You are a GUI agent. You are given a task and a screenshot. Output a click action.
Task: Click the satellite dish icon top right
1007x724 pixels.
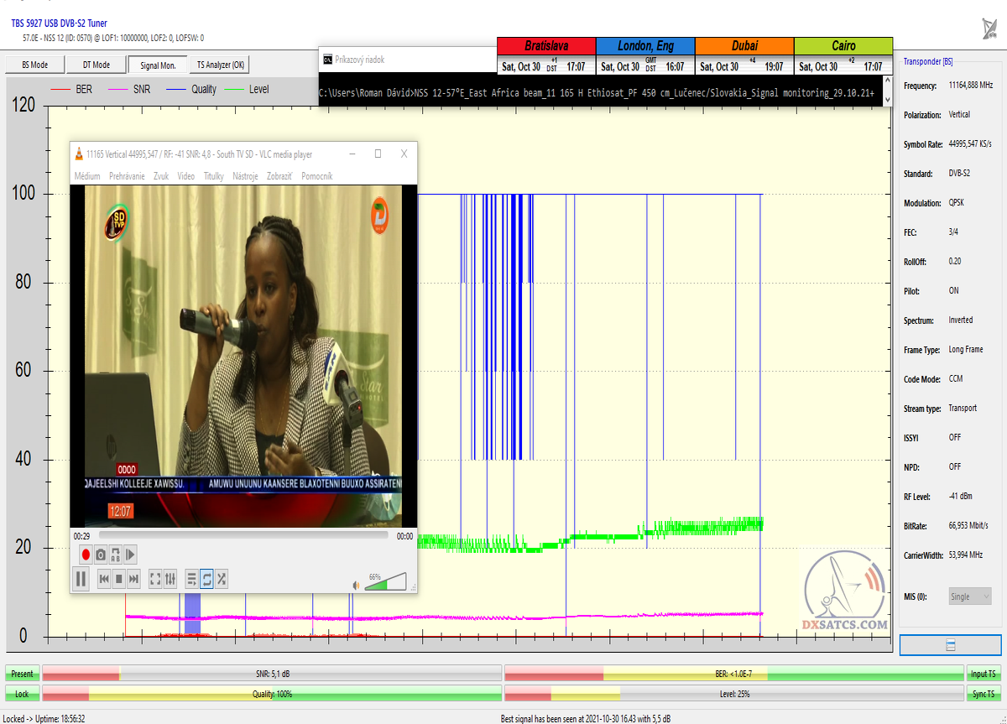click(989, 28)
